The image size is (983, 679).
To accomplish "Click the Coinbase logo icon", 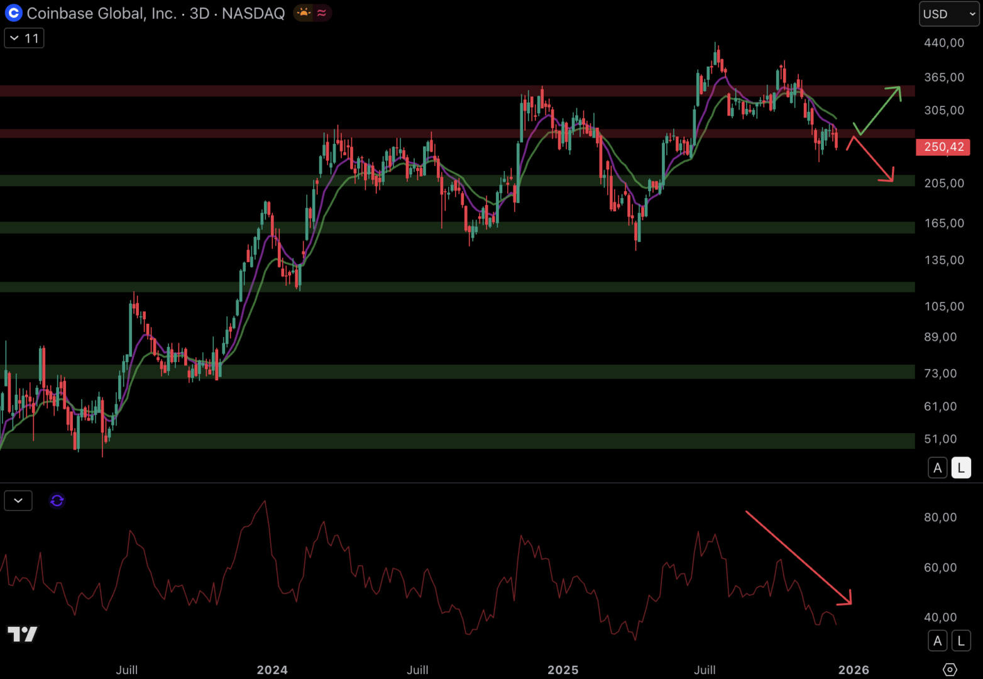I will point(13,13).
